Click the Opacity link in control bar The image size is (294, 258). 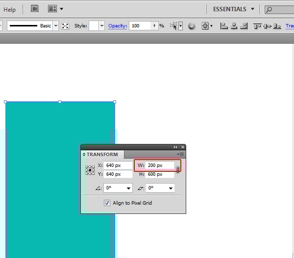[118, 26]
